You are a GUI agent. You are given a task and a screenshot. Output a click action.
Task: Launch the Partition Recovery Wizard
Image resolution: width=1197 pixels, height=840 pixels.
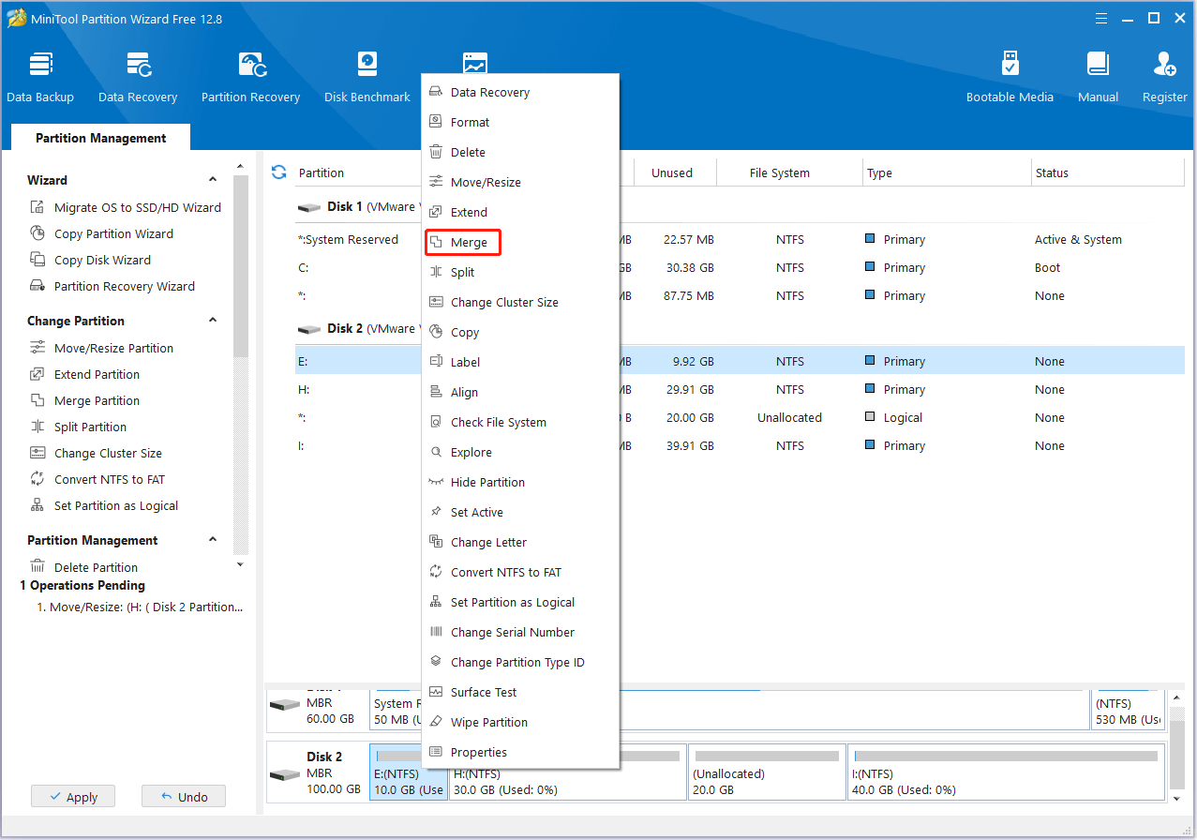click(113, 286)
